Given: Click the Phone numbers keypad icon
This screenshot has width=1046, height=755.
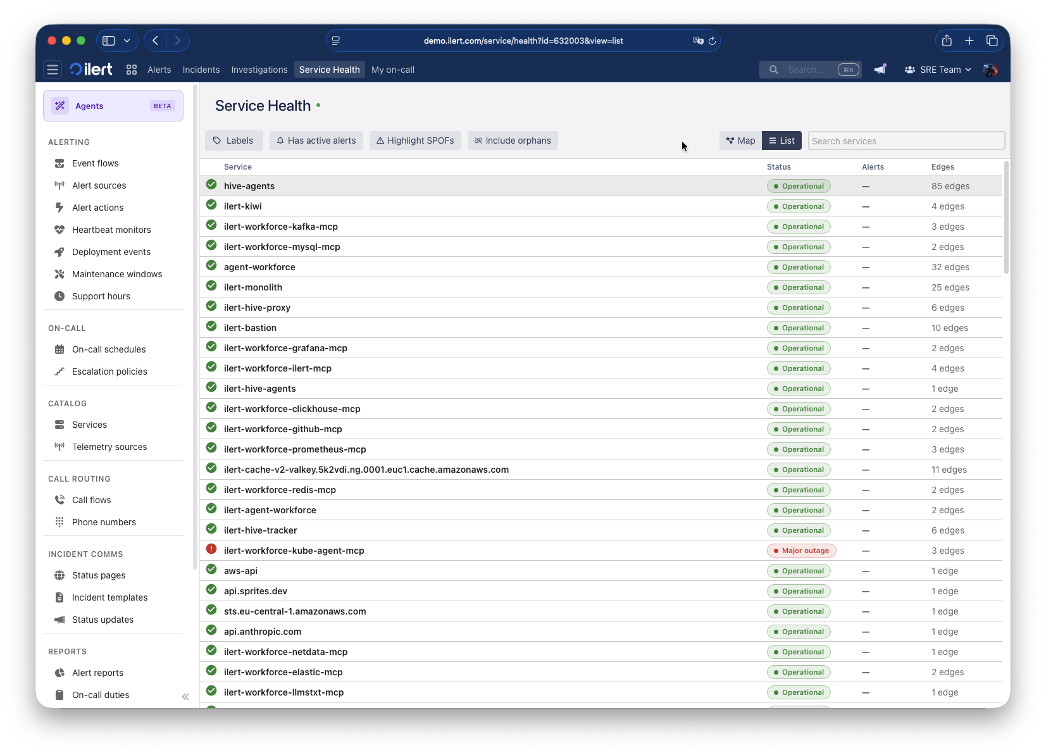Looking at the screenshot, I should coord(59,522).
